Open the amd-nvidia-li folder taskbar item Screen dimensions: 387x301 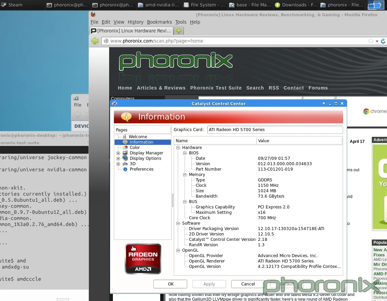click(159, 5)
